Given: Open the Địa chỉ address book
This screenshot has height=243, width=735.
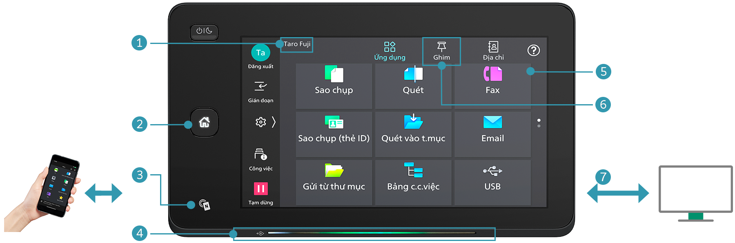Looking at the screenshot, I should point(493,51).
